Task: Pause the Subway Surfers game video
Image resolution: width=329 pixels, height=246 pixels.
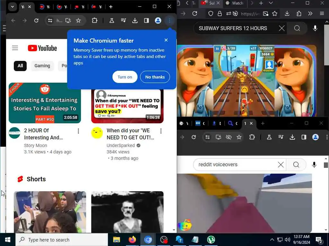Action: coord(217,49)
